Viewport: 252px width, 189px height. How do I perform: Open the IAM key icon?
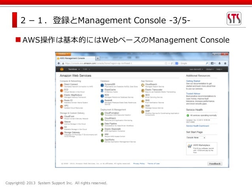pos(102,135)
